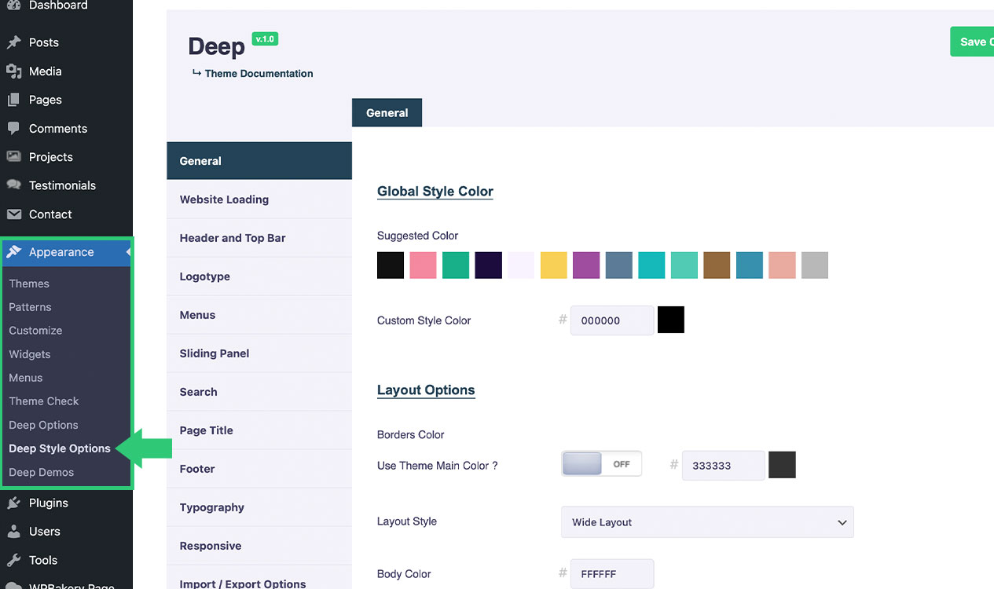Click the Contact envelope icon
Screen dimensions: 994x589
(13, 214)
